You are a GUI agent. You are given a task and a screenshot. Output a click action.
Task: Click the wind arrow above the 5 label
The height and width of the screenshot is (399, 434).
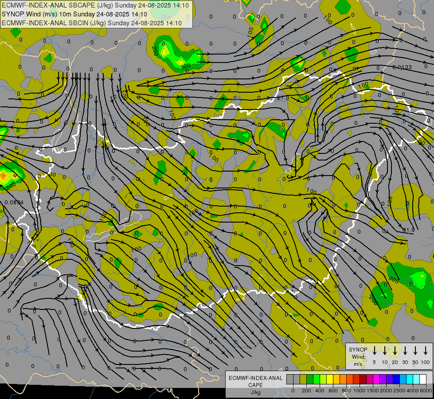[374, 351]
